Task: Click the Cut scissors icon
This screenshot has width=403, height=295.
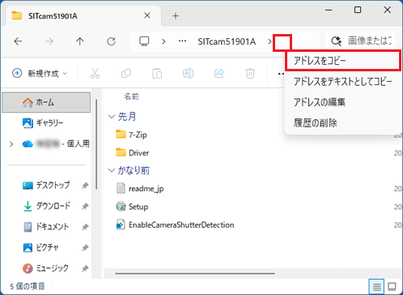Action: [x=95, y=73]
